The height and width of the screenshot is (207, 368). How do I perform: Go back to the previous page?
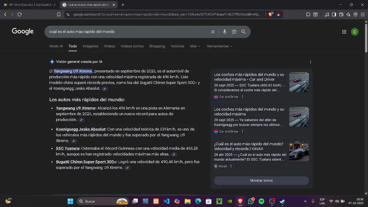pyautogui.click(x=5, y=14)
